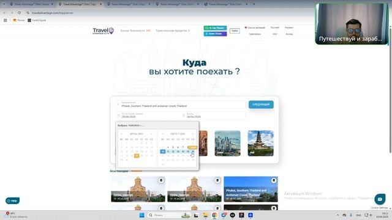Viewport: 392px width, 220px height.
Task: Select day 13 in August calendar
Action: click(x=178, y=152)
